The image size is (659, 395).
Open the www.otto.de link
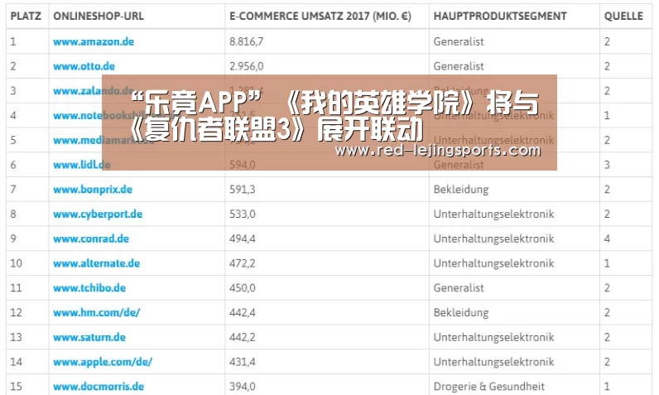point(84,66)
